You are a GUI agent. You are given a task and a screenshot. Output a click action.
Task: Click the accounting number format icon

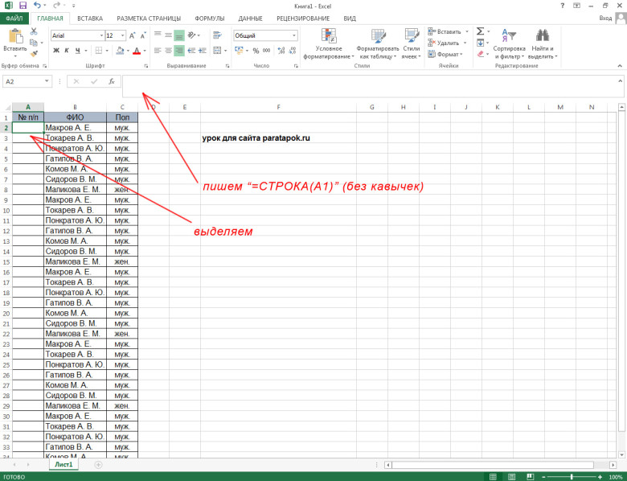click(x=239, y=51)
